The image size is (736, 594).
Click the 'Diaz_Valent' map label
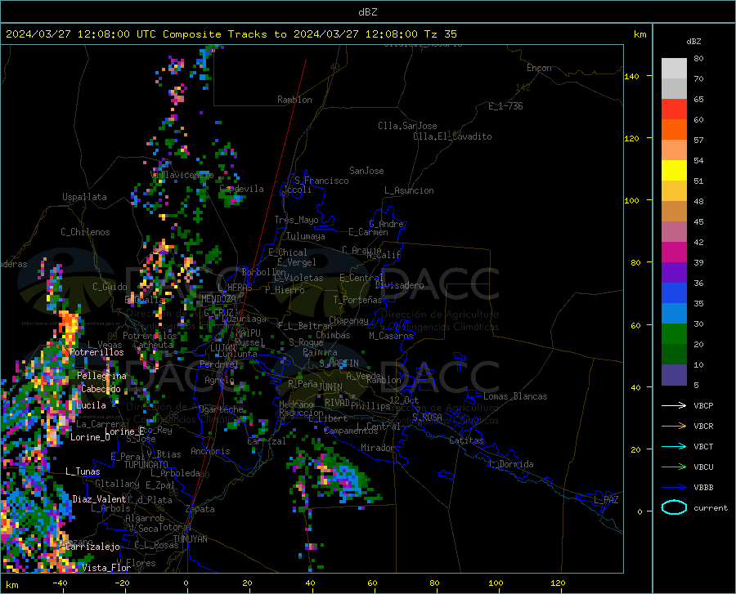(x=99, y=499)
